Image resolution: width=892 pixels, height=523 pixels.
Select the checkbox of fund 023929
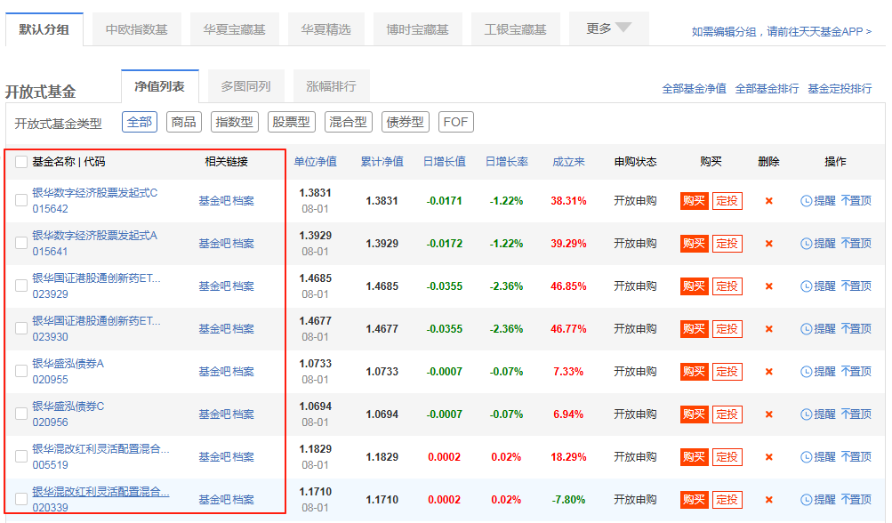click(x=21, y=286)
